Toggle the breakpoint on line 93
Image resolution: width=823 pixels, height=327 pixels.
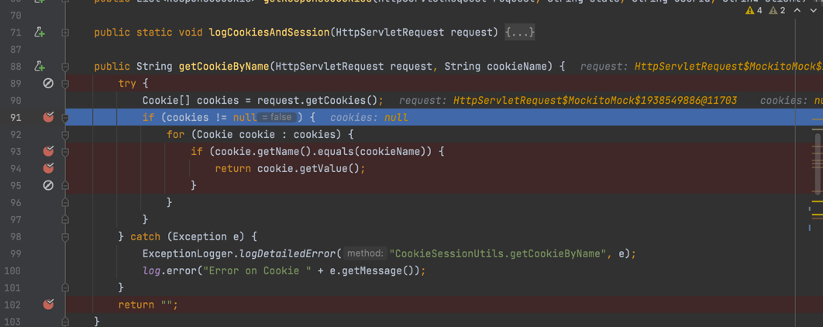click(48, 151)
